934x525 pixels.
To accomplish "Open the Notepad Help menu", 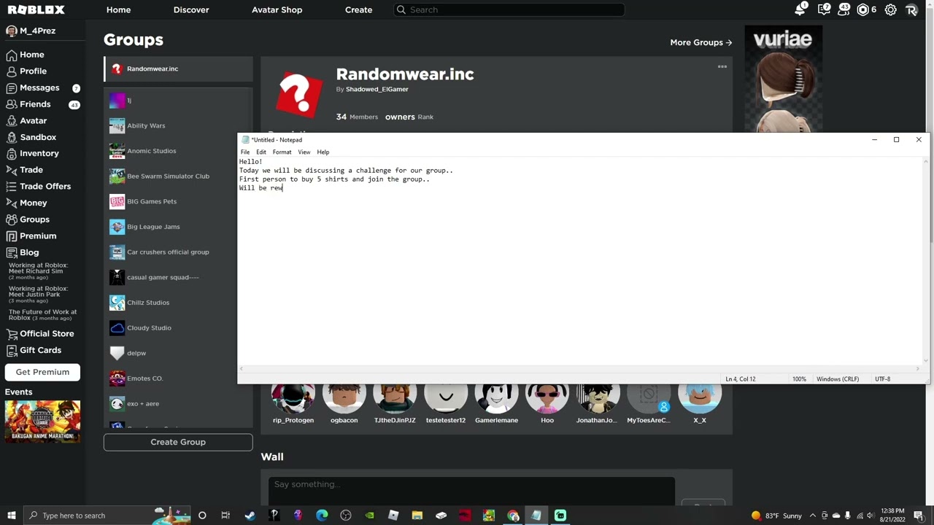I will click(x=323, y=152).
